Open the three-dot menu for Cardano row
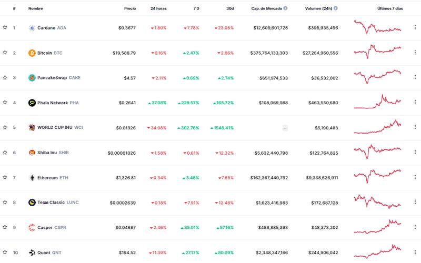 [x=414, y=28]
